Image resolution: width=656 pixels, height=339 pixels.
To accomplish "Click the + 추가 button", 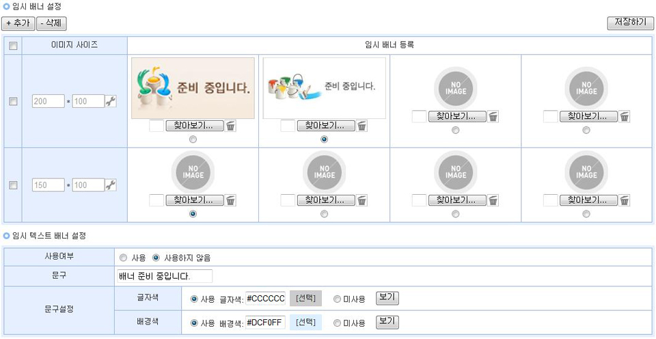I will (x=18, y=23).
